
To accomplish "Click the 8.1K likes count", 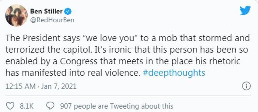I will click(25, 106).
